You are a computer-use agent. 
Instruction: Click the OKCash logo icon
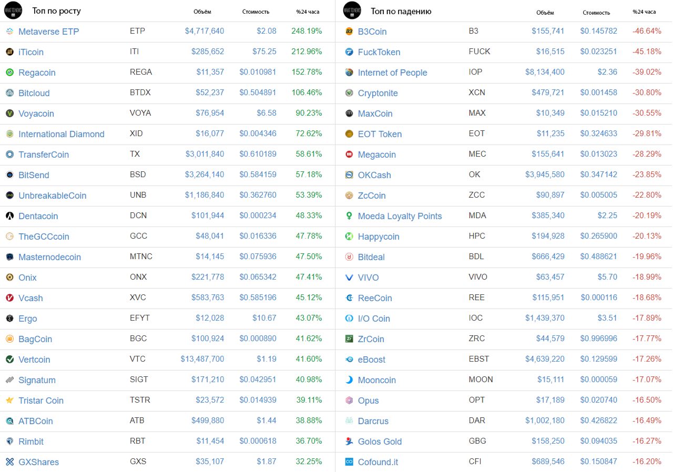(x=349, y=175)
